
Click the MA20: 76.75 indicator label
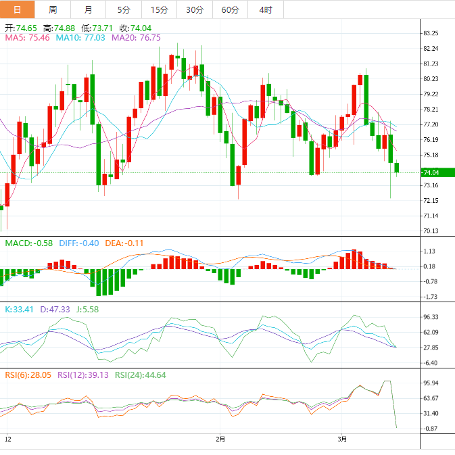tap(136, 38)
